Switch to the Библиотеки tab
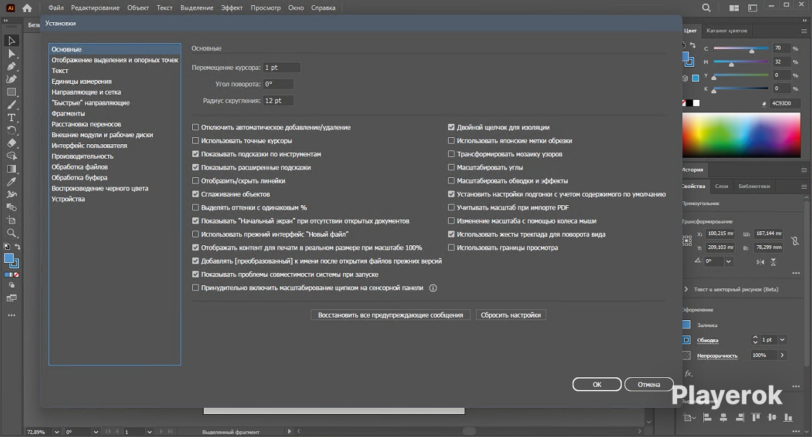812x437 pixels. pyautogui.click(x=754, y=186)
